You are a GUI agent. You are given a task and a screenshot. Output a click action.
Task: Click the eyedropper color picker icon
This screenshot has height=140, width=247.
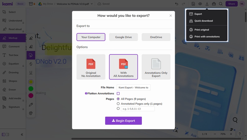tap(31, 105)
